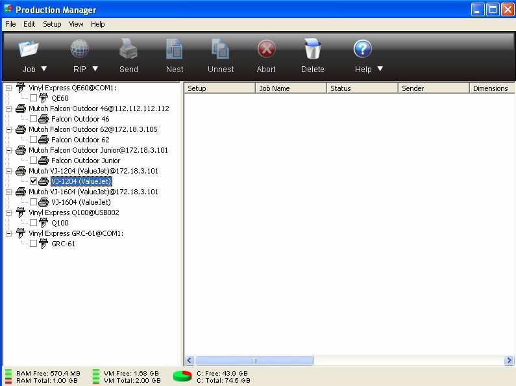Collapse the Mutoh Falcon Outdoor 46 node

(9, 109)
